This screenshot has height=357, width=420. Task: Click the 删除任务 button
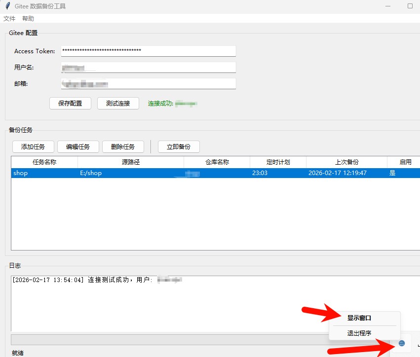(x=123, y=146)
